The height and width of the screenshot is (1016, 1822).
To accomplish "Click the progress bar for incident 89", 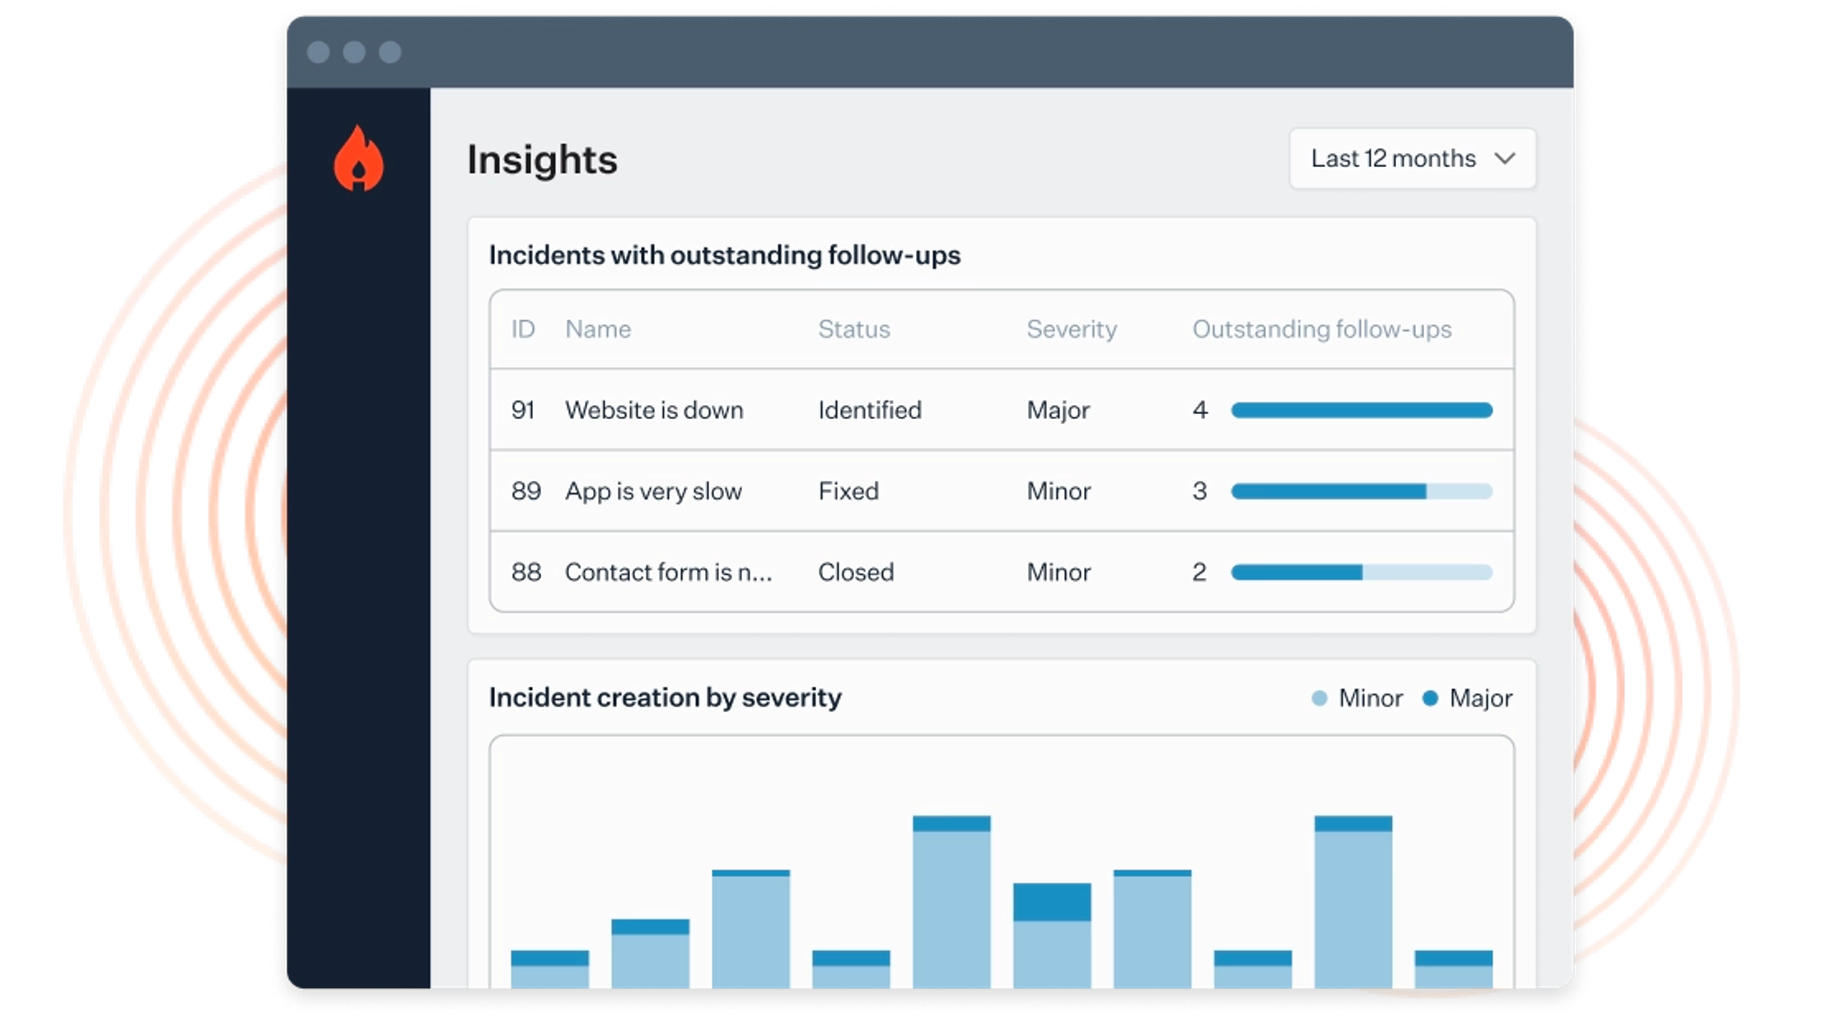I will point(1361,492).
